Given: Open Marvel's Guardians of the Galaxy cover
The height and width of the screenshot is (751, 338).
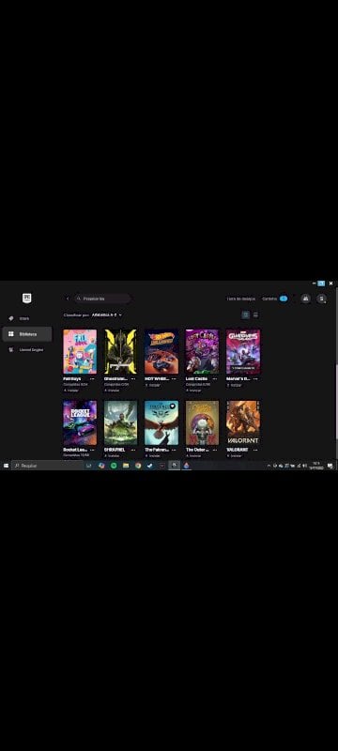Looking at the screenshot, I should point(243,351).
